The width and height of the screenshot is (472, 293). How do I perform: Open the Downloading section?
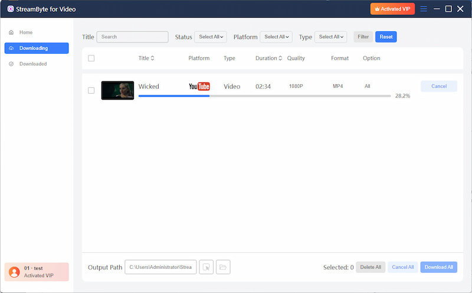tap(37, 48)
